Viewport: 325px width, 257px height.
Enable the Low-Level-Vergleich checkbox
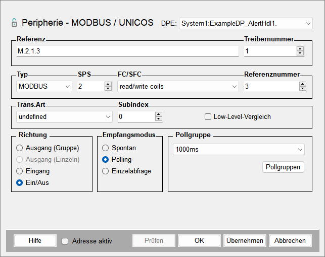click(208, 117)
